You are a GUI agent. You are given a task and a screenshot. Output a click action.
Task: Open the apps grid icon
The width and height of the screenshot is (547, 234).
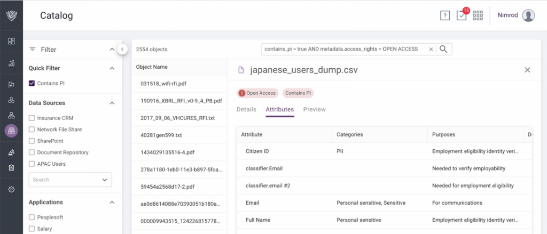[478, 15]
